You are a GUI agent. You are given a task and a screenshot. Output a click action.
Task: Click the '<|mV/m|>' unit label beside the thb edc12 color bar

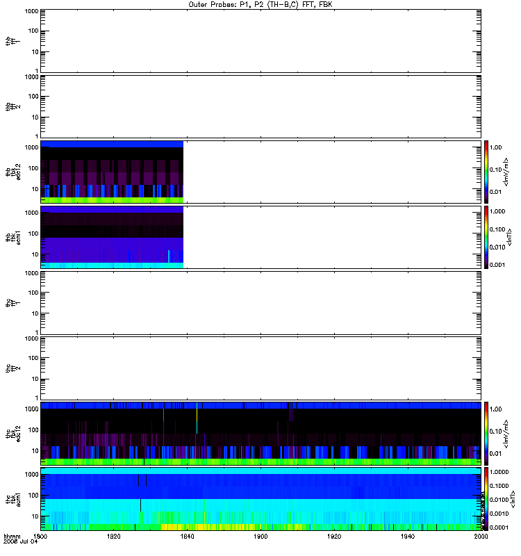click(x=506, y=172)
